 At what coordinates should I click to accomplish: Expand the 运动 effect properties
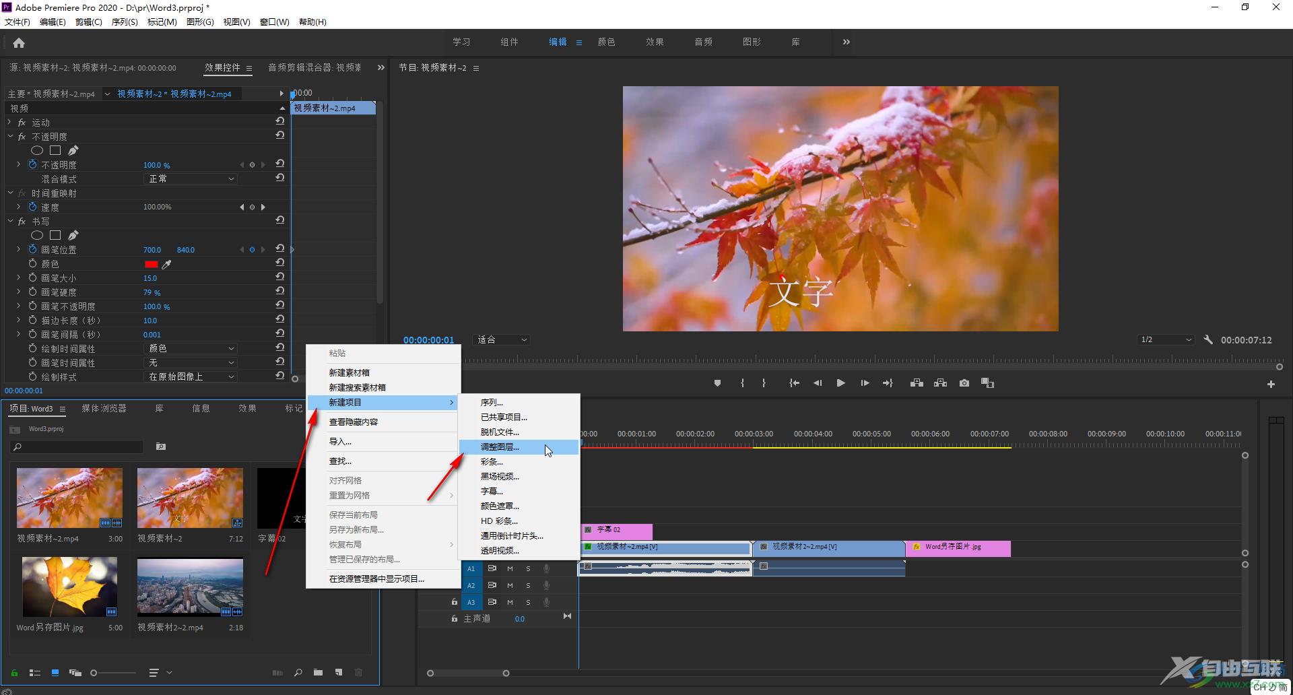(9, 123)
